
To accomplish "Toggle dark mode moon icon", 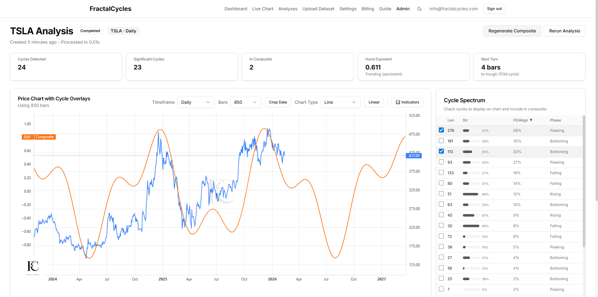I will (420, 9).
